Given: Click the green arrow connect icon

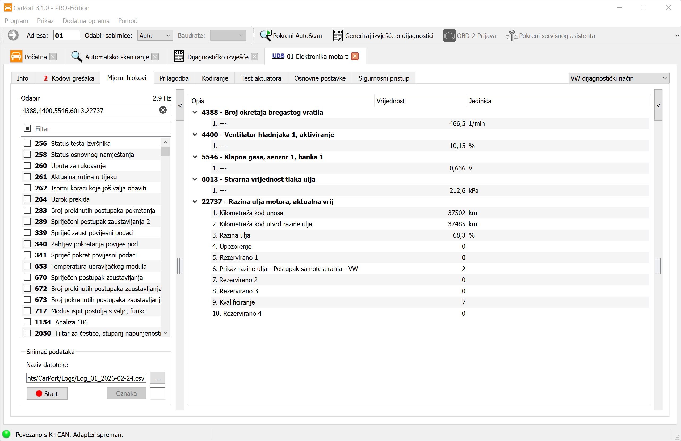Looking at the screenshot, I should pos(13,35).
